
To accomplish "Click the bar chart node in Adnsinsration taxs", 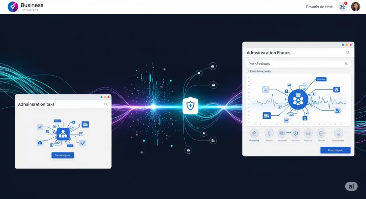I will click(40, 142).
